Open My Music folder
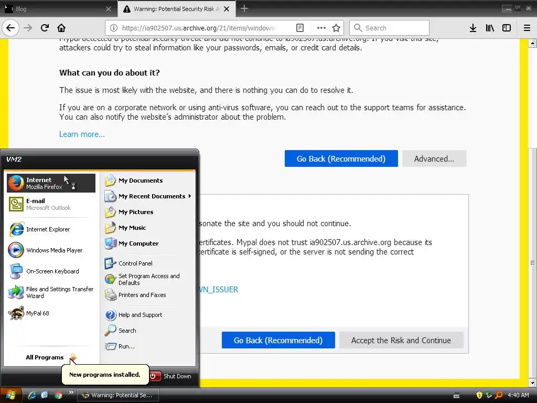537x403 pixels. click(x=148, y=228)
